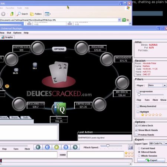
Task: Click the center mucked cards pile
Action: [59, 72]
